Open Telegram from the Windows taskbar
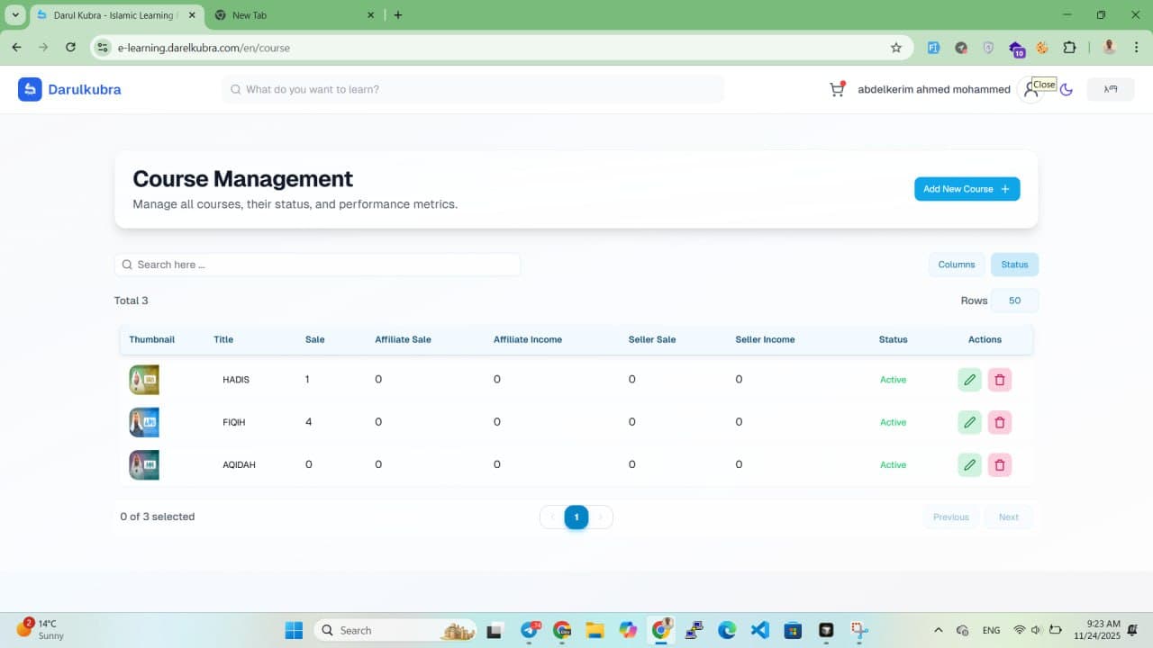Viewport: 1153px width, 648px height. point(530,630)
